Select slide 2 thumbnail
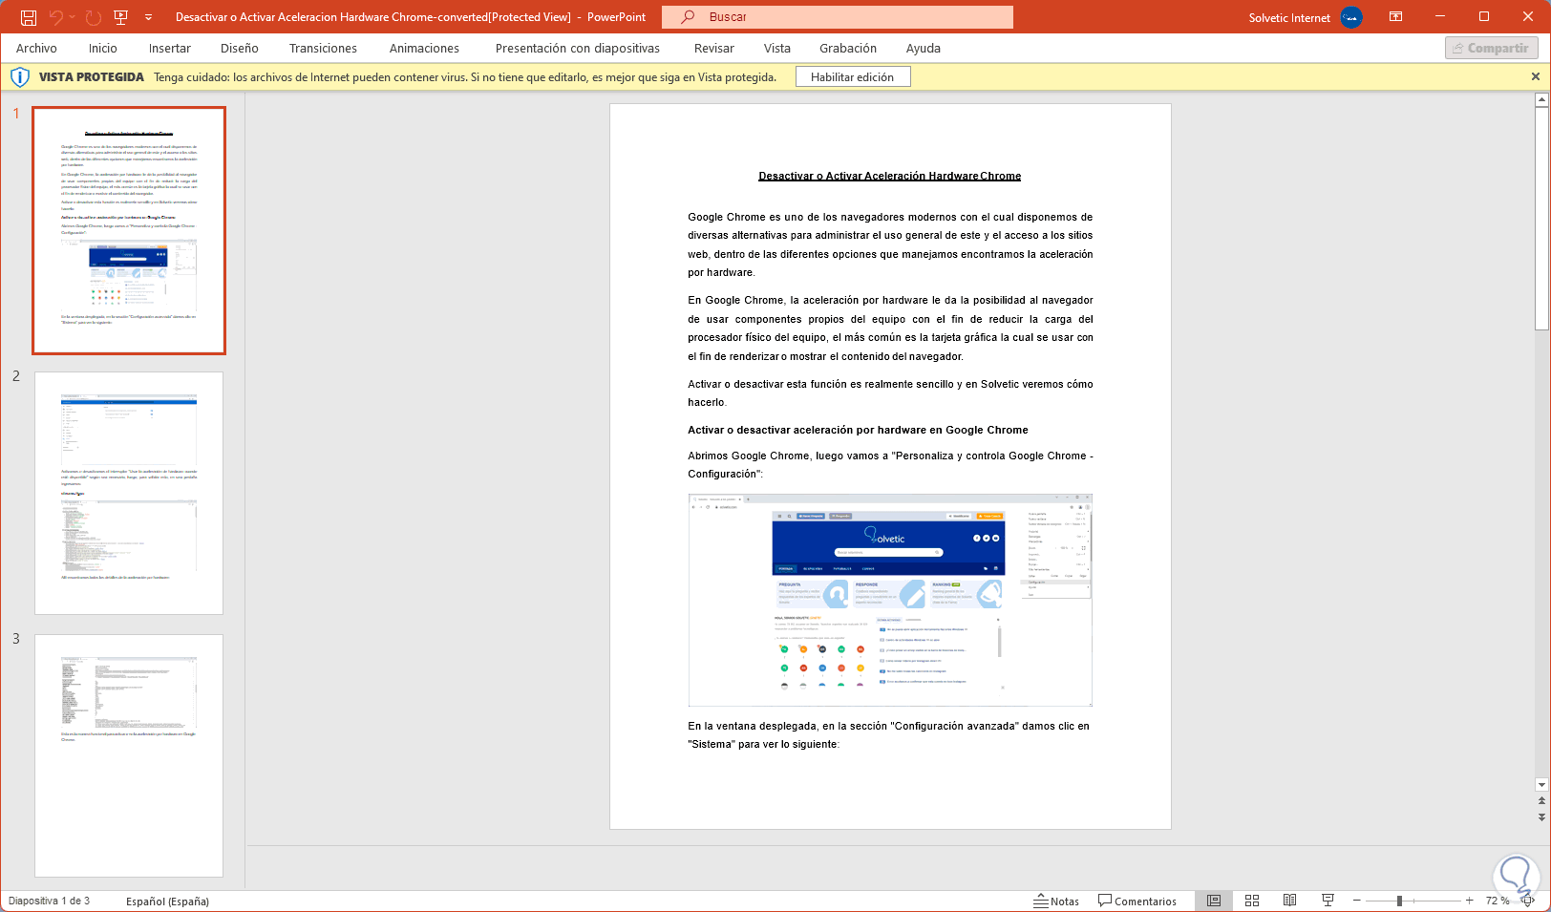Image resolution: width=1551 pixels, height=912 pixels. 129,493
